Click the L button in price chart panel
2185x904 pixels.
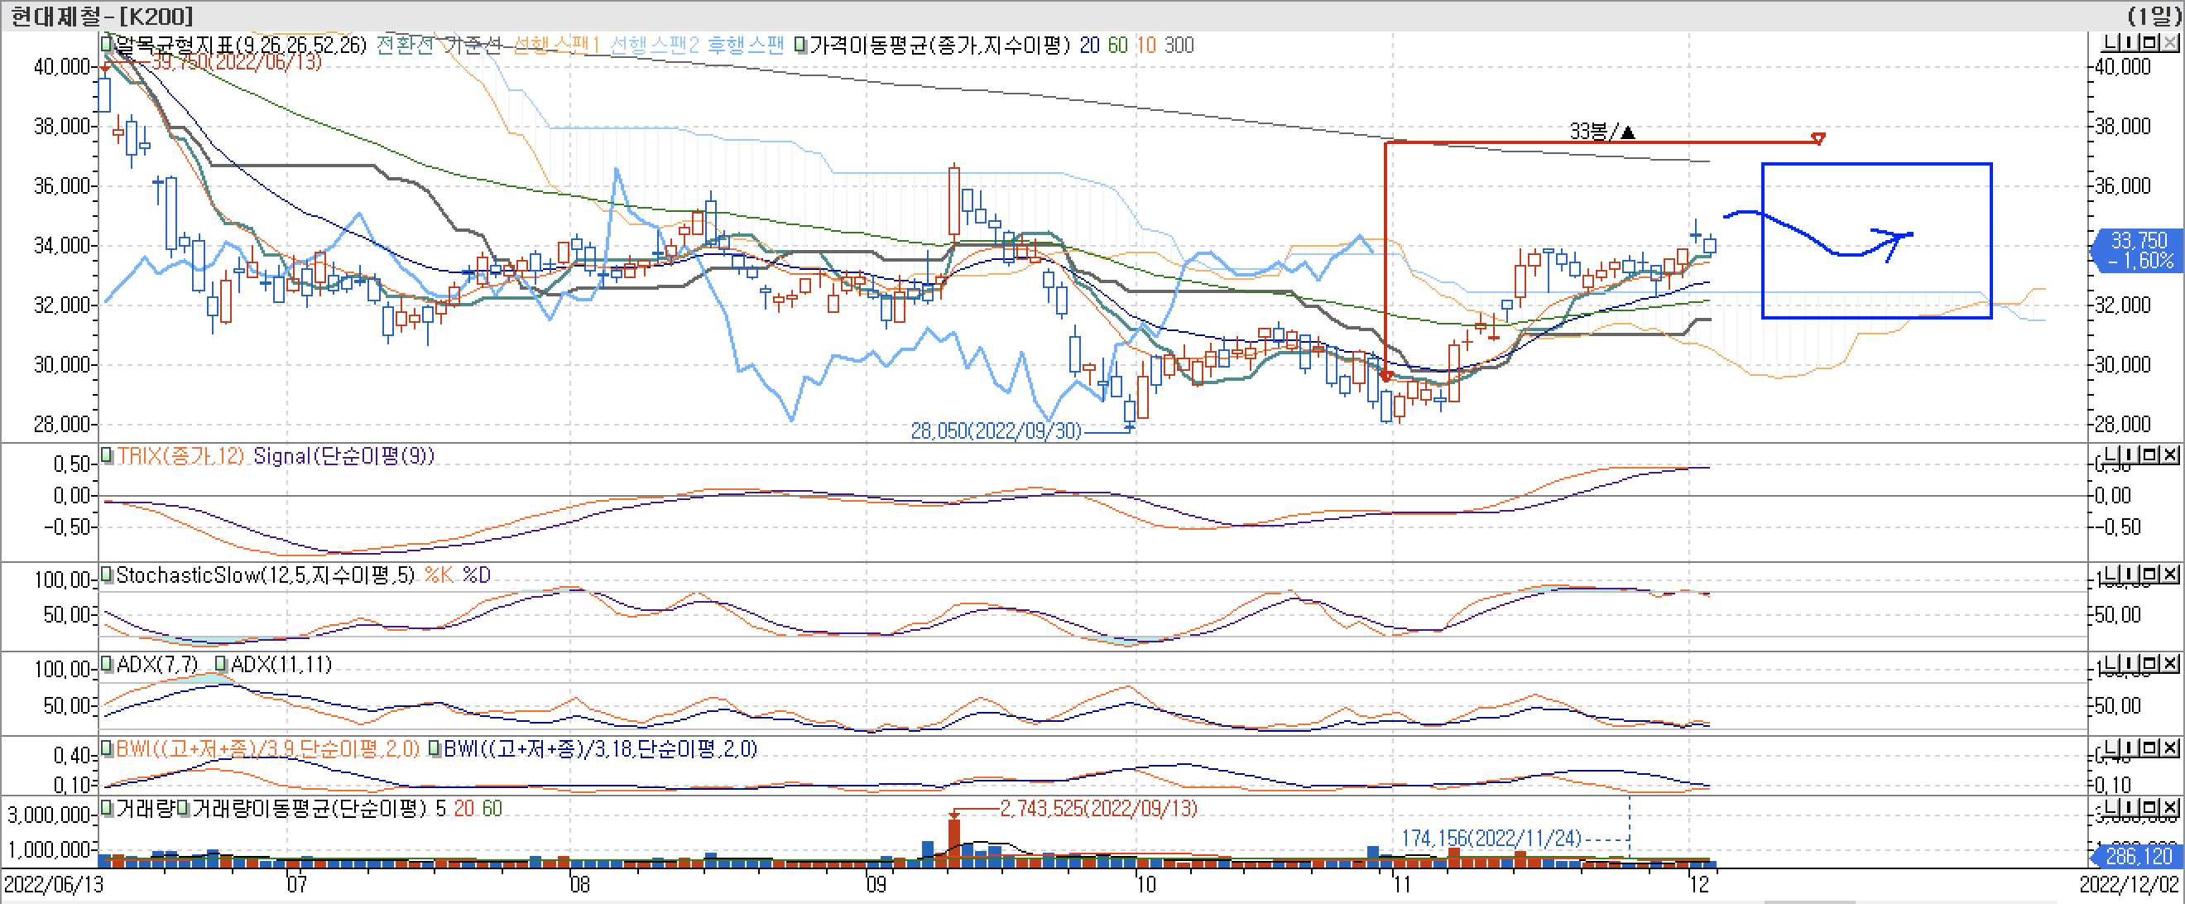(2110, 41)
